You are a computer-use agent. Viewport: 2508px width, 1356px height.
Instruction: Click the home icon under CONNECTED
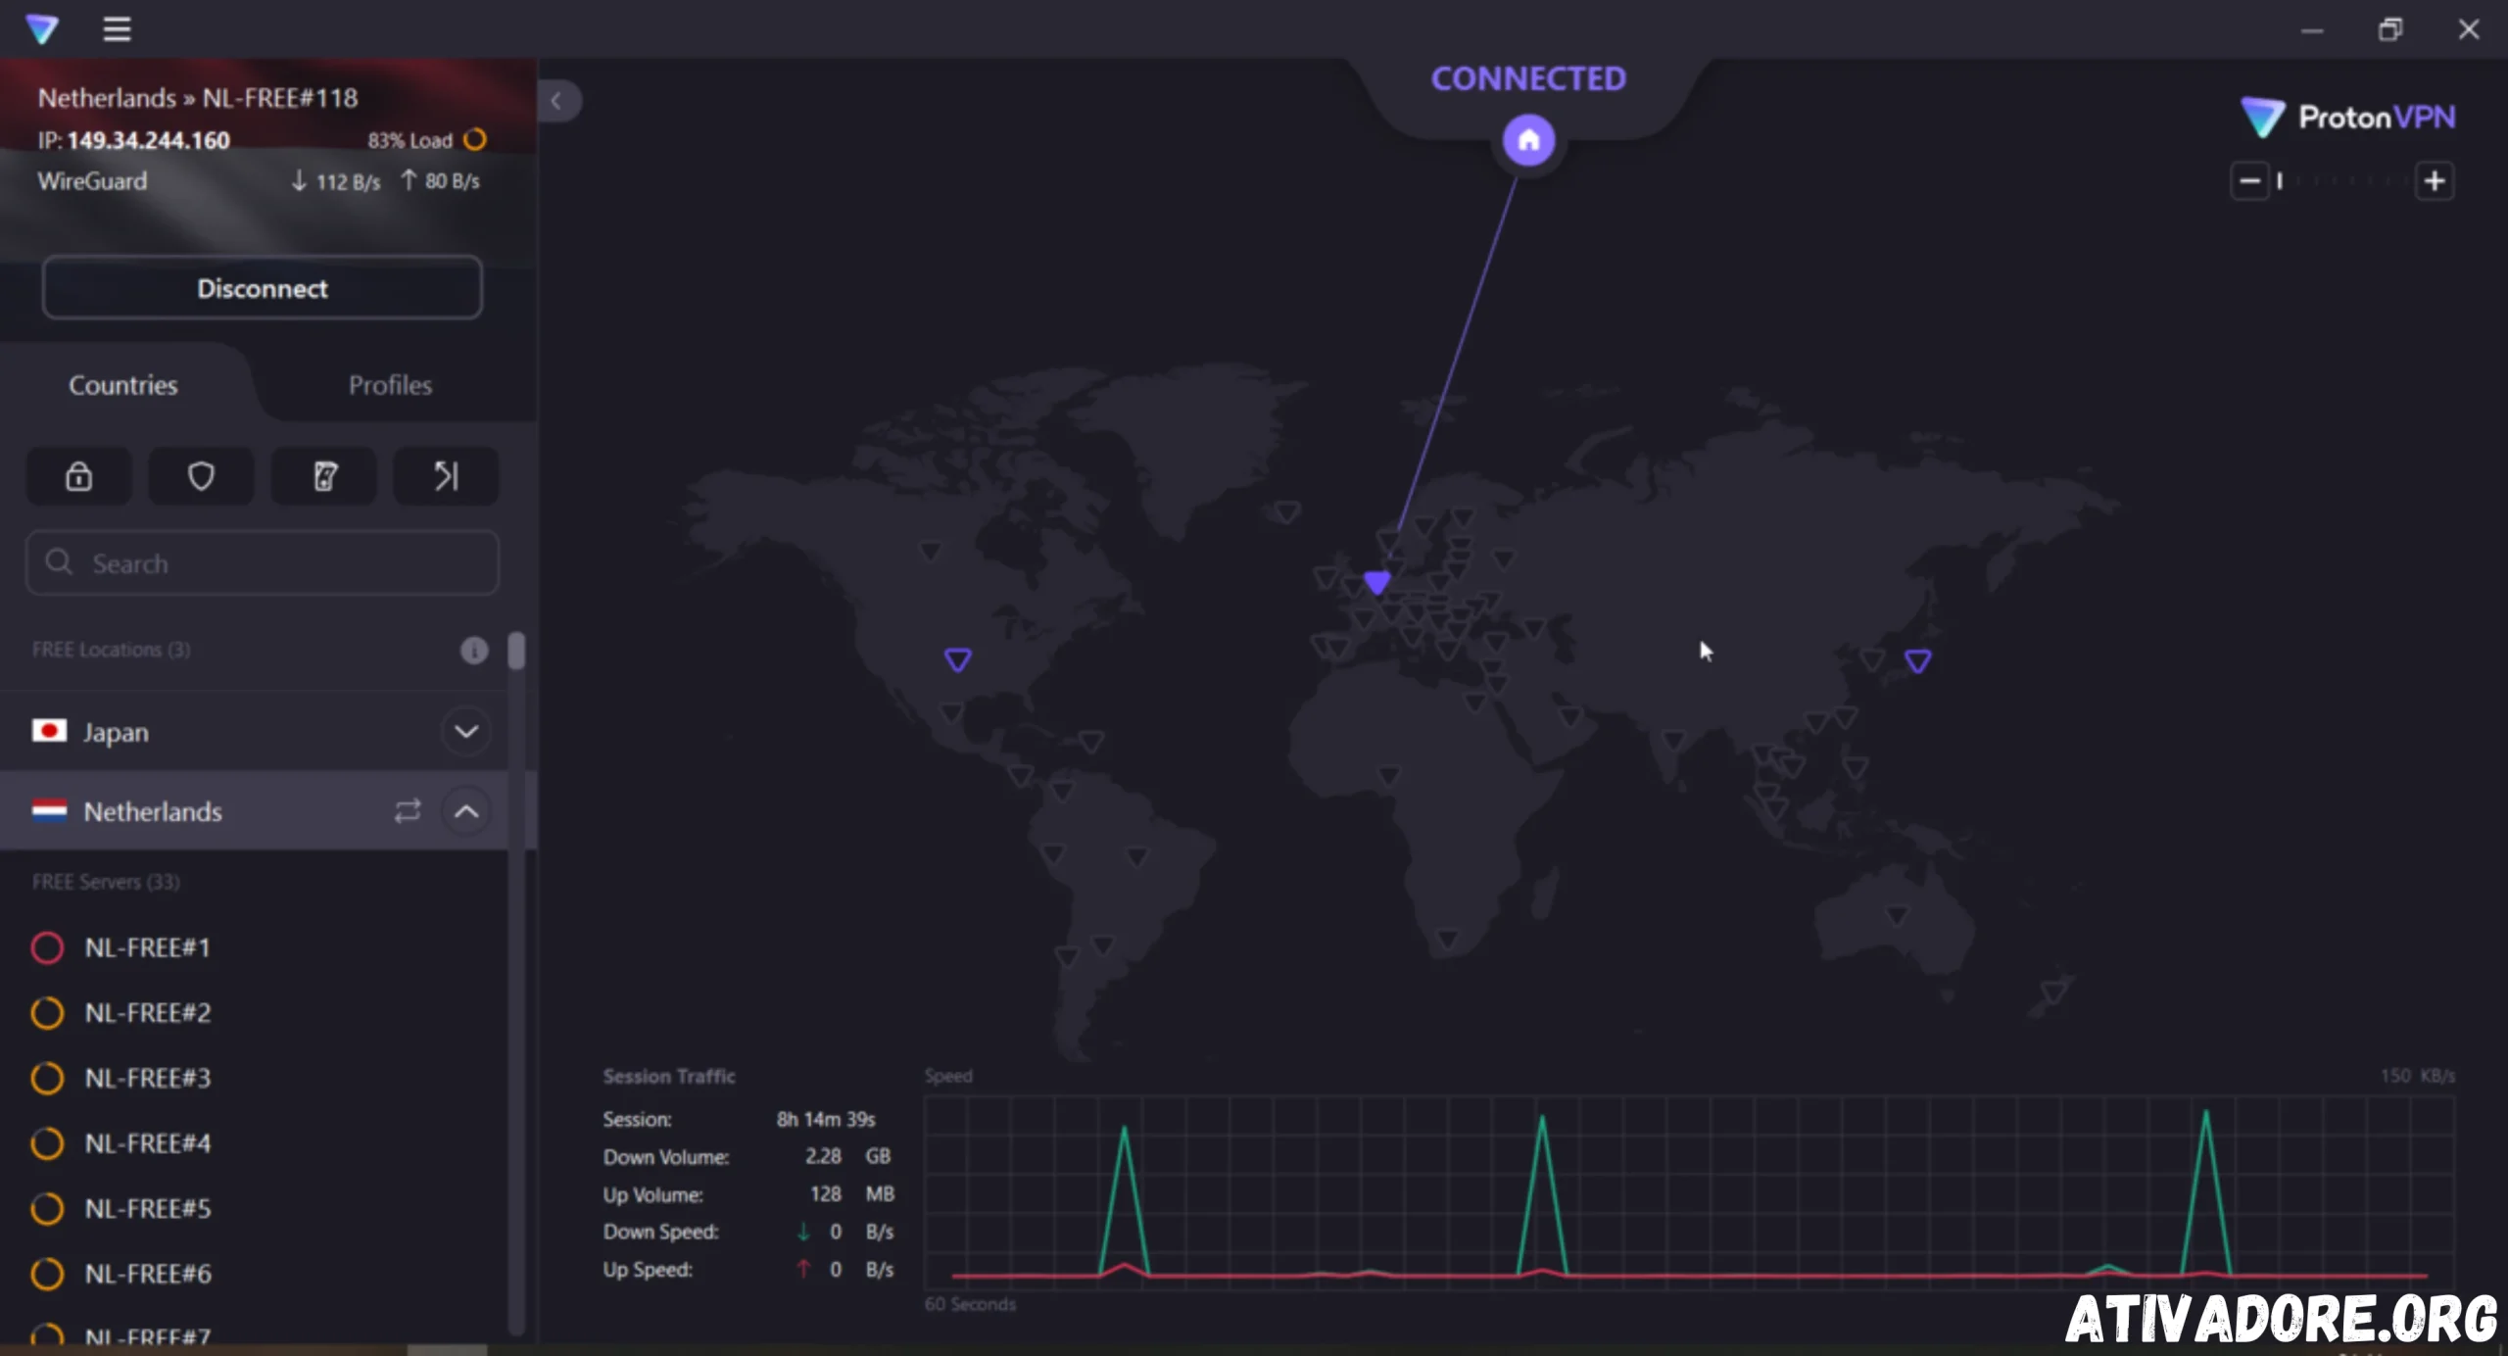1528,141
